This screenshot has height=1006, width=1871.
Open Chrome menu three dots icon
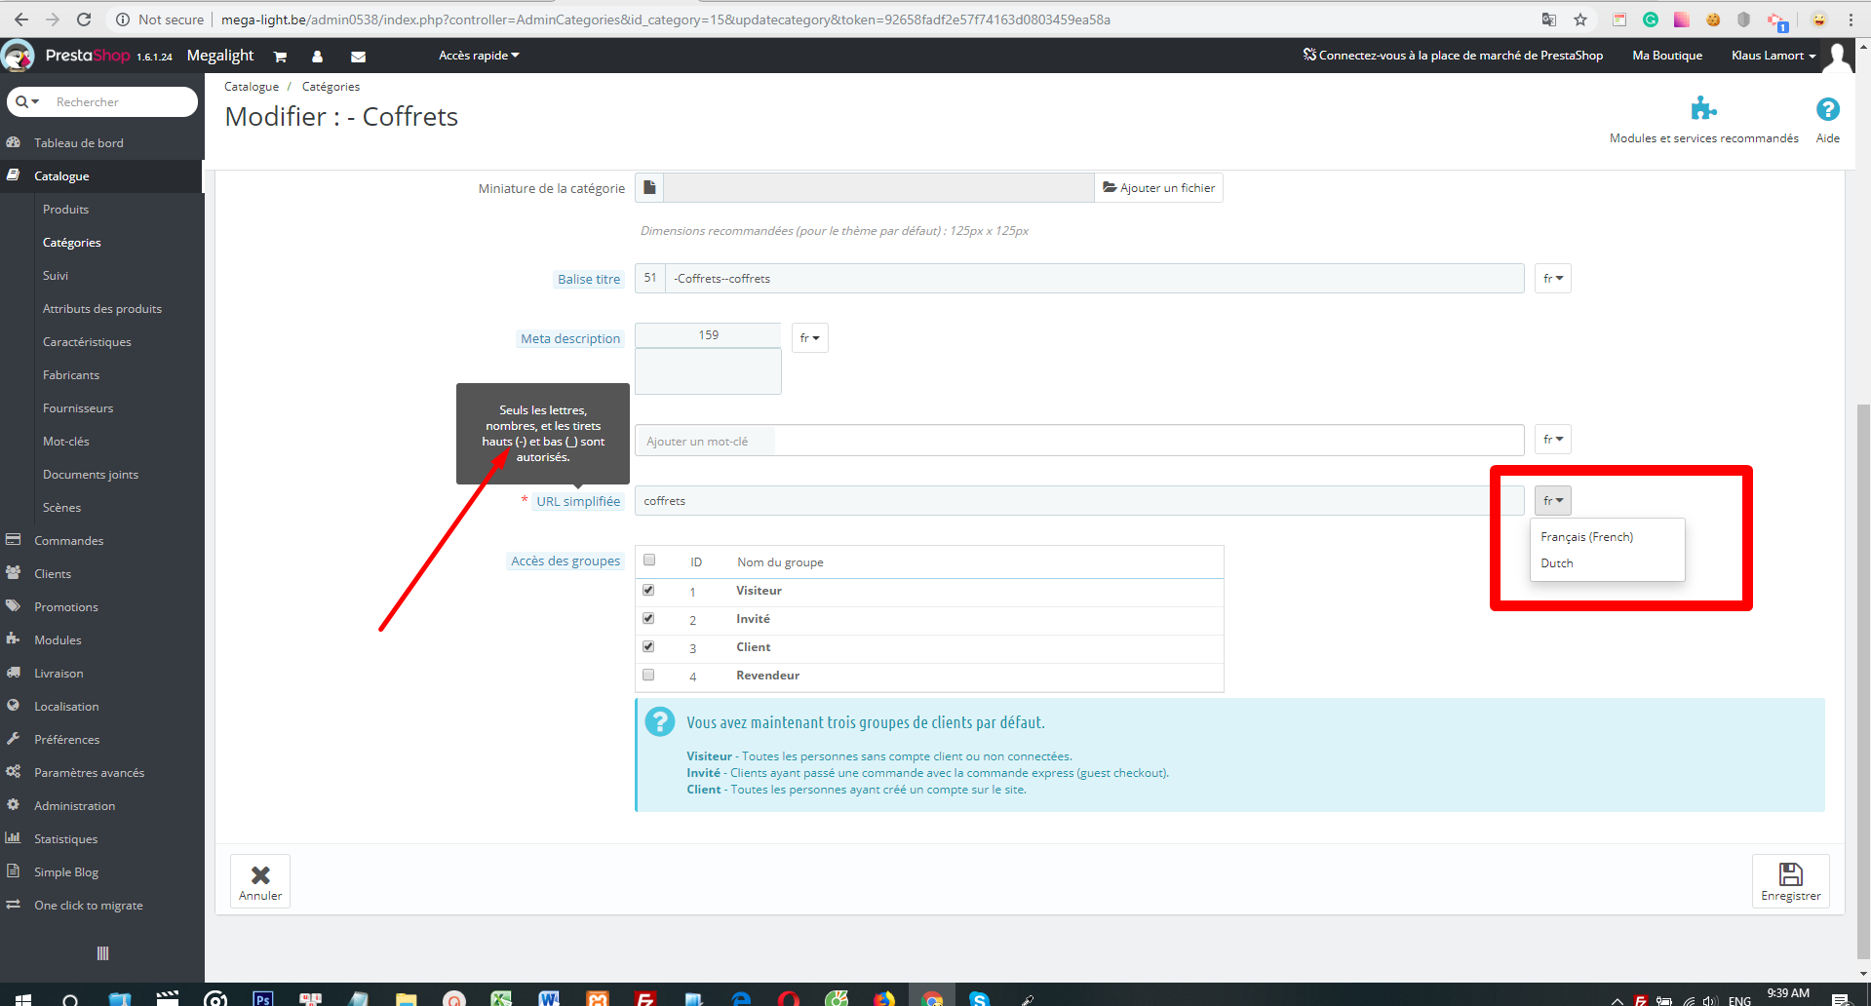1851,19
